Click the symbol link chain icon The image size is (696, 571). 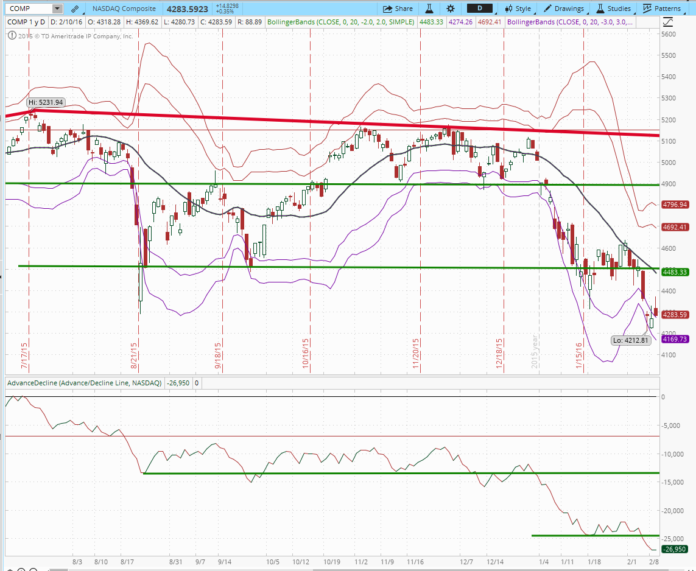pyautogui.click(x=74, y=9)
